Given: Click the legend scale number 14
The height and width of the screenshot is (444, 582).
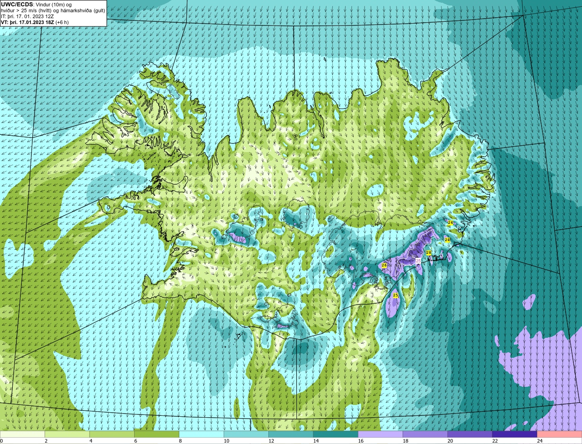Looking at the screenshot, I should 316,441.
